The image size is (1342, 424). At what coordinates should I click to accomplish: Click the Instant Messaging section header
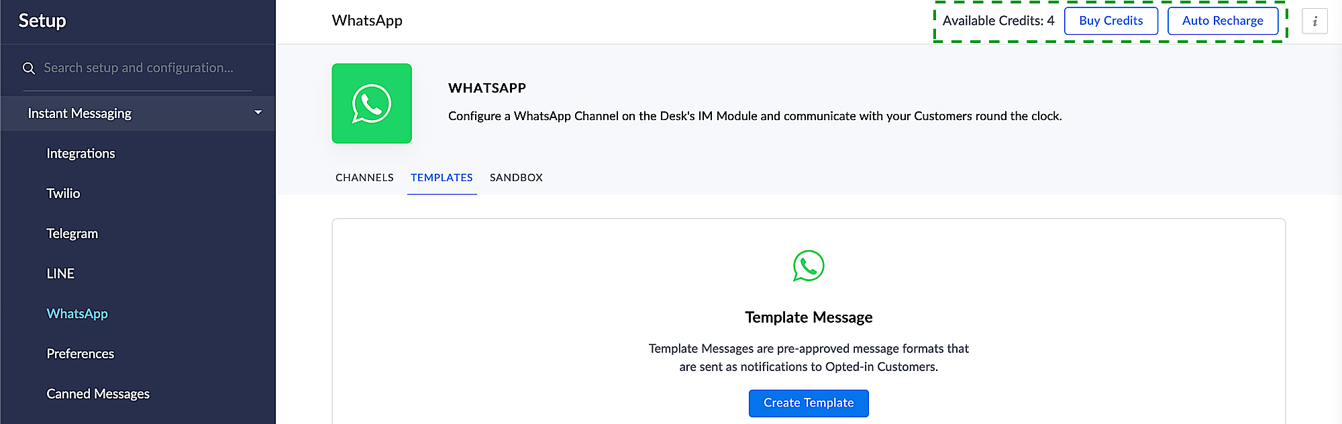(x=138, y=113)
